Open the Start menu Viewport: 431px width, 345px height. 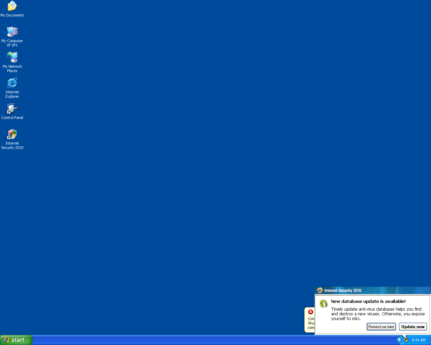tap(16, 340)
